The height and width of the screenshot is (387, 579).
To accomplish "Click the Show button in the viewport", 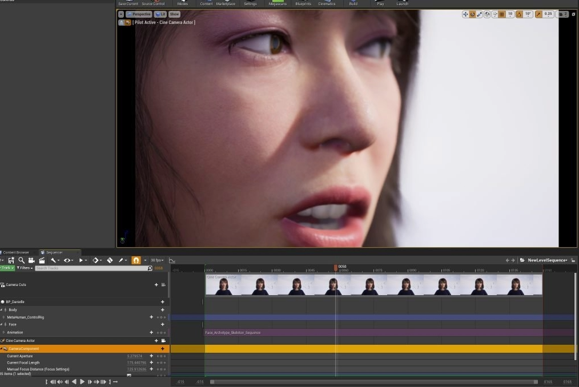I will pos(174,14).
